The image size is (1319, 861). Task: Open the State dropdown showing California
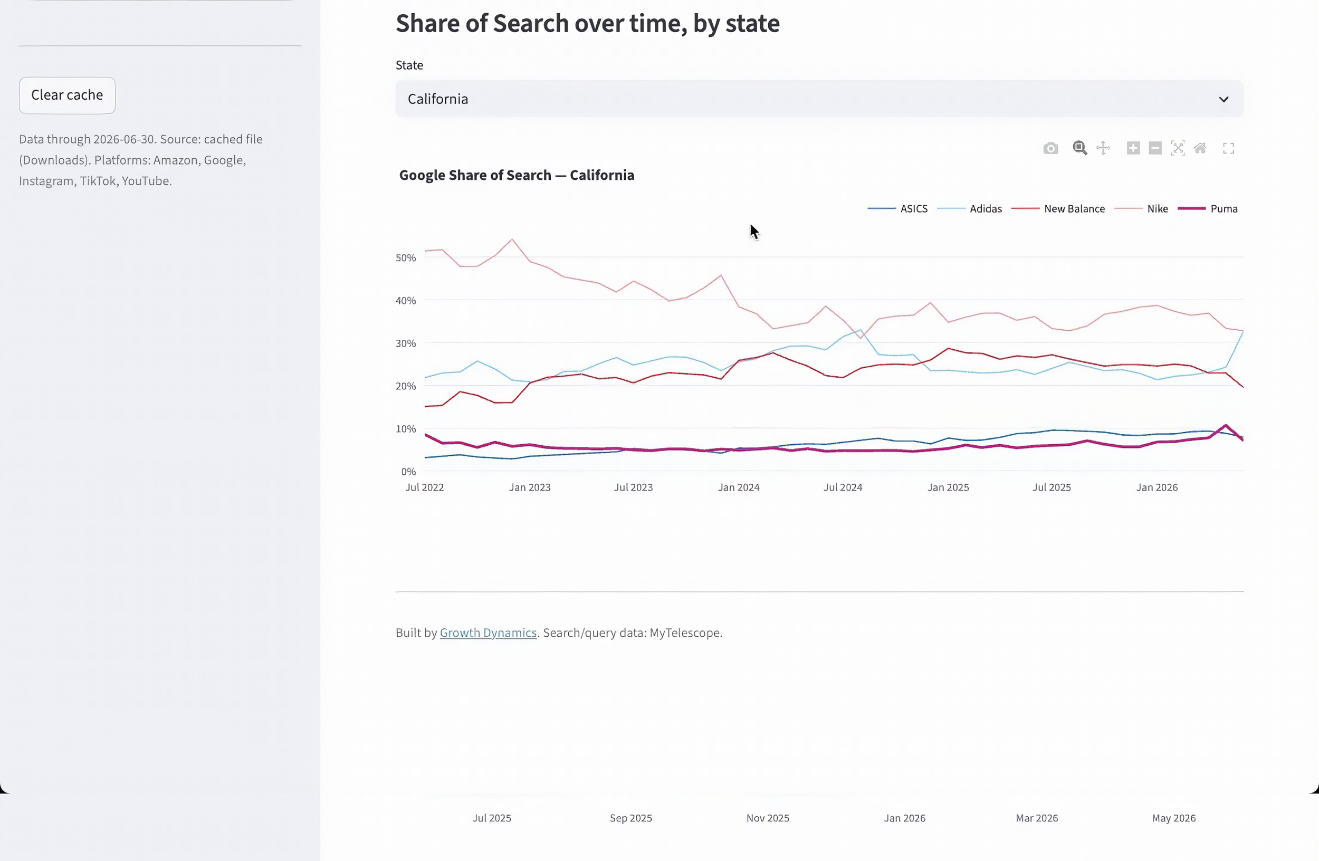click(x=819, y=99)
